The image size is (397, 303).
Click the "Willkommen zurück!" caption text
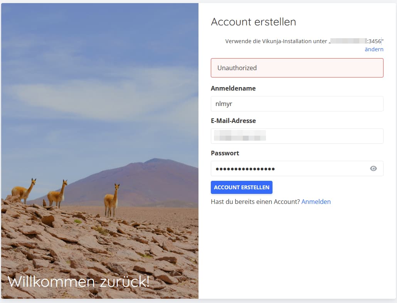click(x=79, y=282)
